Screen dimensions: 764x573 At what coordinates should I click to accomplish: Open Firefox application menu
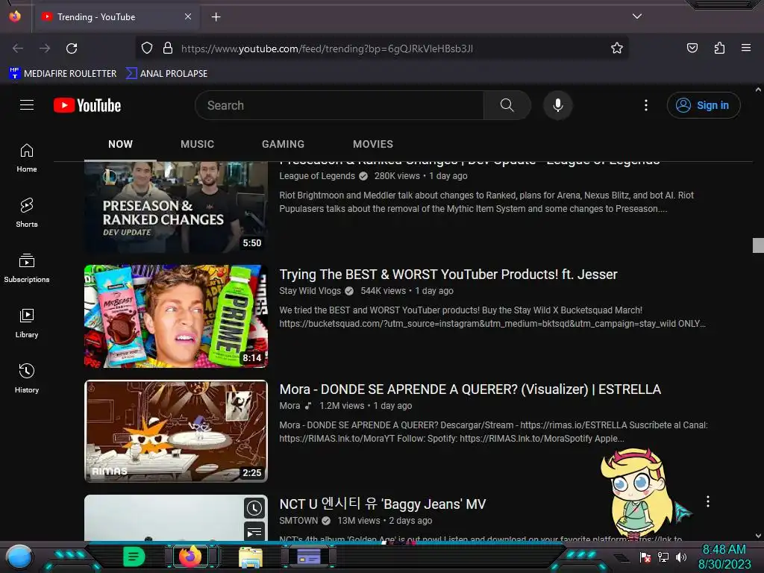746,48
